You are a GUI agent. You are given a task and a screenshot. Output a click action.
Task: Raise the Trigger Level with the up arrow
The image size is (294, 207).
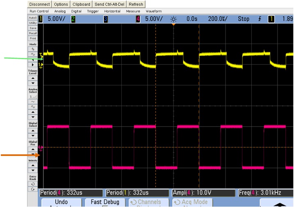[33, 78]
